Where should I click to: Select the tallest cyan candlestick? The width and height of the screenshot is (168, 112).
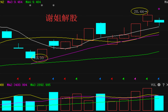101,28
